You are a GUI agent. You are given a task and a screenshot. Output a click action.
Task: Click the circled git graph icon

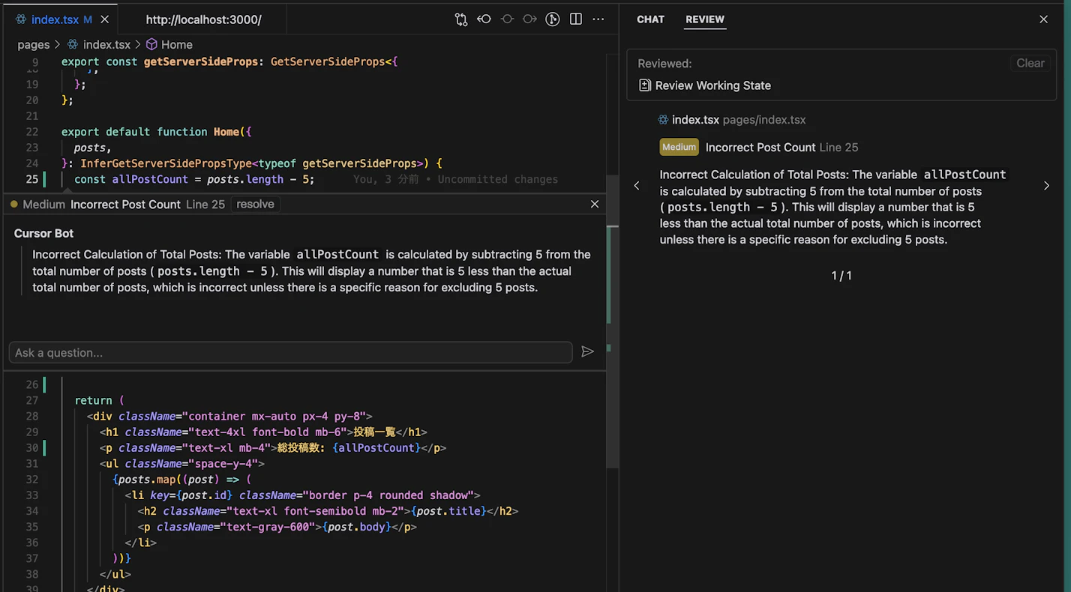553,19
